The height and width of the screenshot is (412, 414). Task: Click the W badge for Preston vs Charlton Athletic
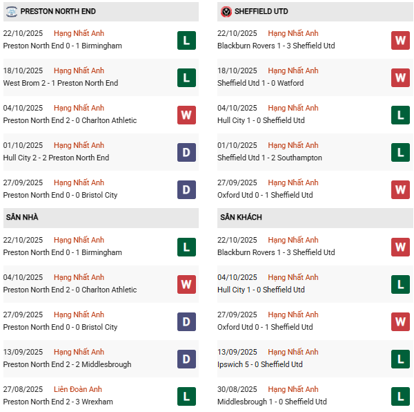pyautogui.click(x=186, y=115)
